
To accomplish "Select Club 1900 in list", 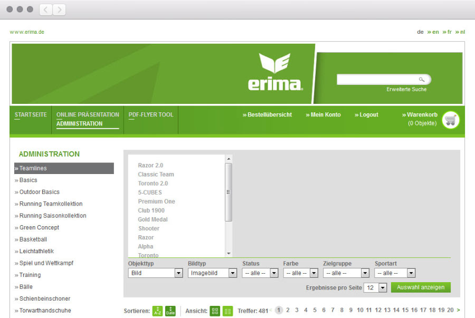I will click(151, 210).
